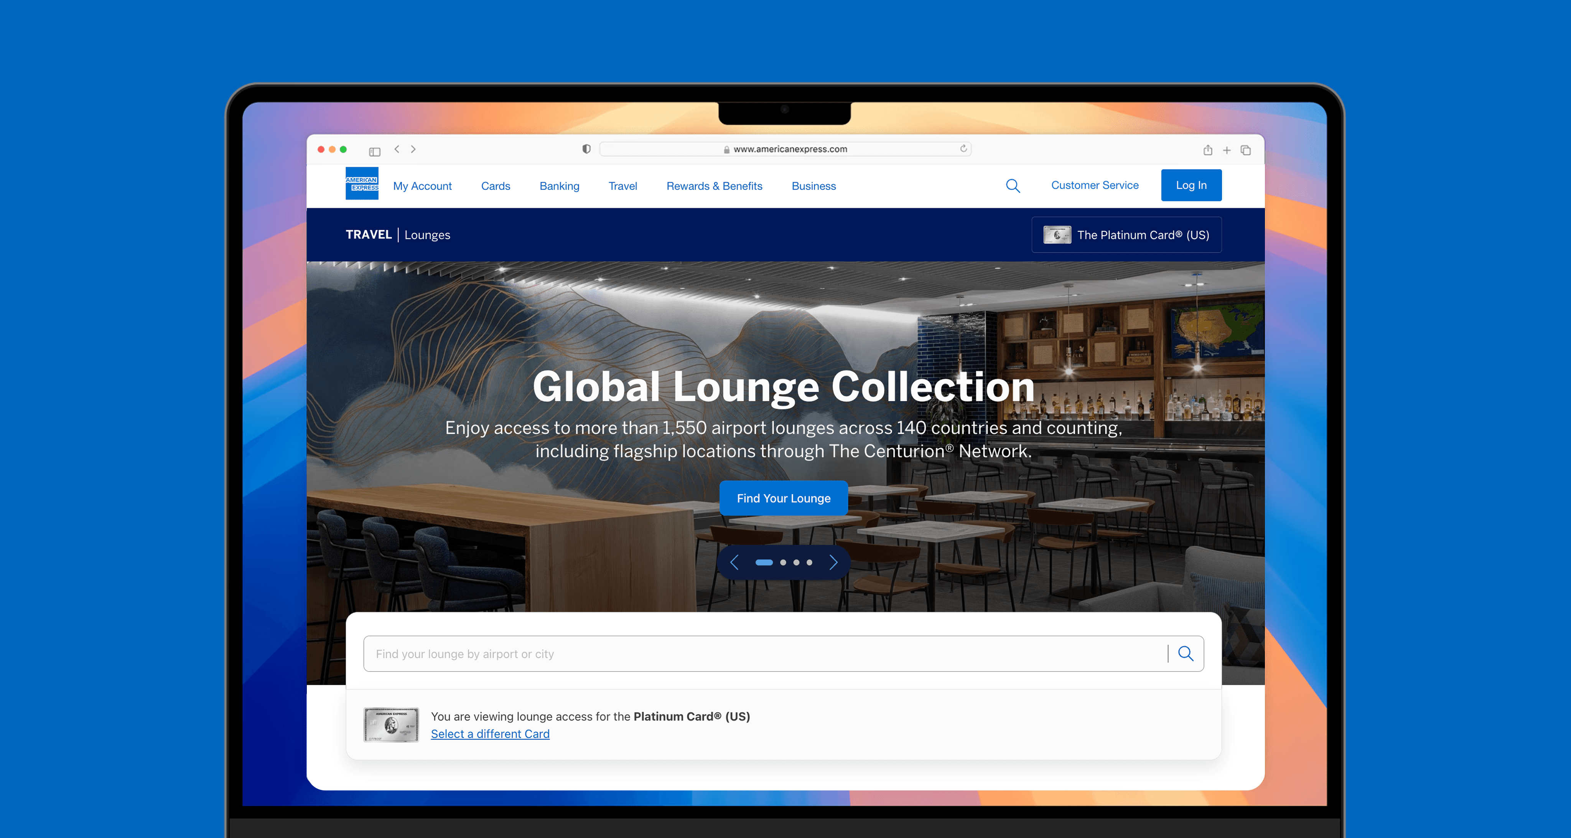Viewport: 1571px width, 838px height.
Task: Click the American Express logo
Action: tap(362, 183)
